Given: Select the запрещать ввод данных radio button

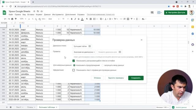Looking at the screenshot, I should (103, 65).
